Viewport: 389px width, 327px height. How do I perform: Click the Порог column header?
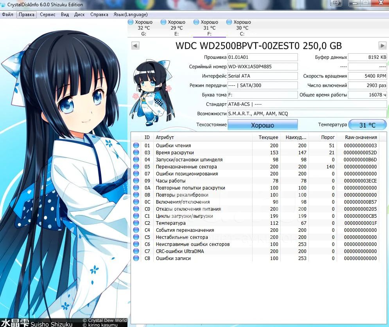tap(323, 137)
